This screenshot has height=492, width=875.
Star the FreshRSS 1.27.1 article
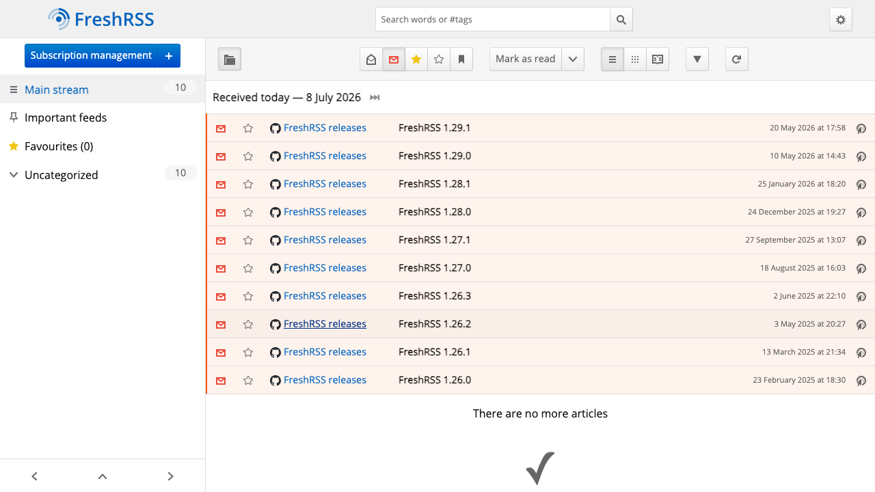point(248,241)
